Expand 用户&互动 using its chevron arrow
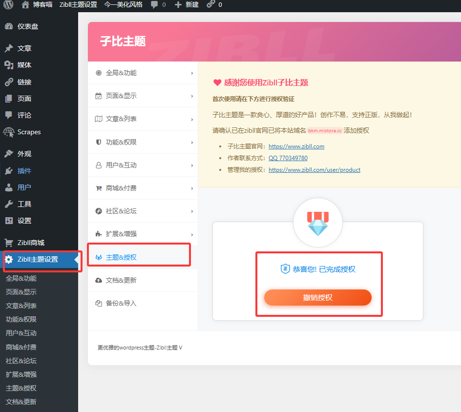 (192, 165)
